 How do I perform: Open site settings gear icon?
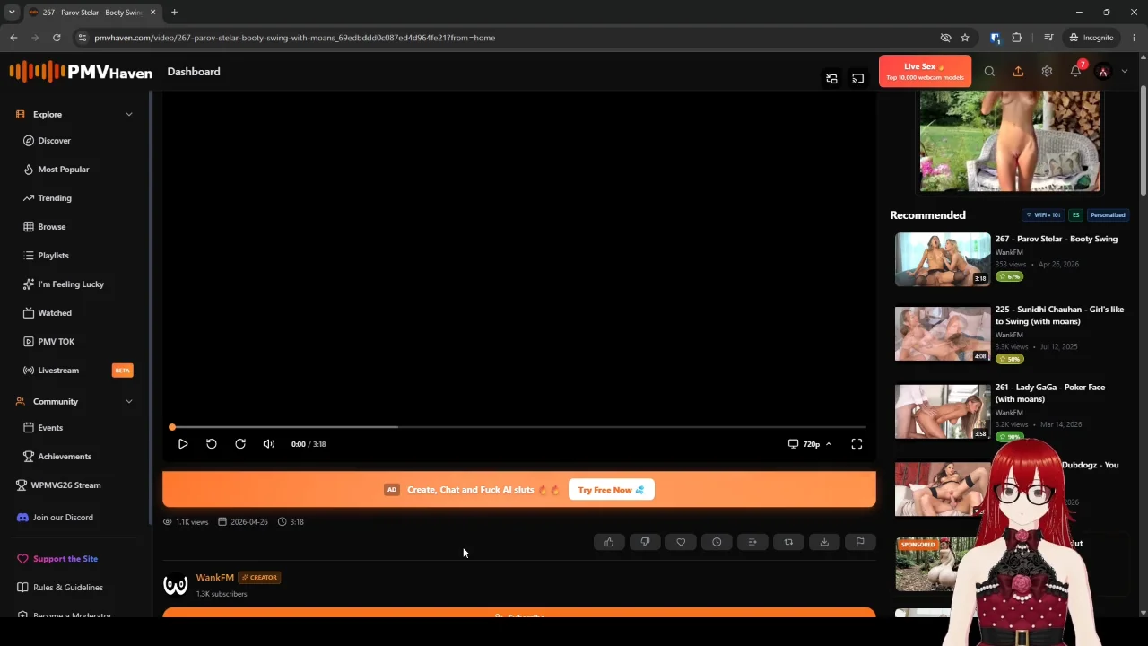(1047, 72)
